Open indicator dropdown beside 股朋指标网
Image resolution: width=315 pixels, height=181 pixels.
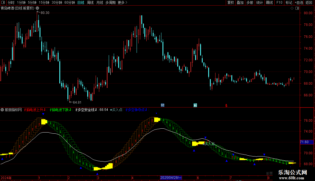[x=2, y=110]
